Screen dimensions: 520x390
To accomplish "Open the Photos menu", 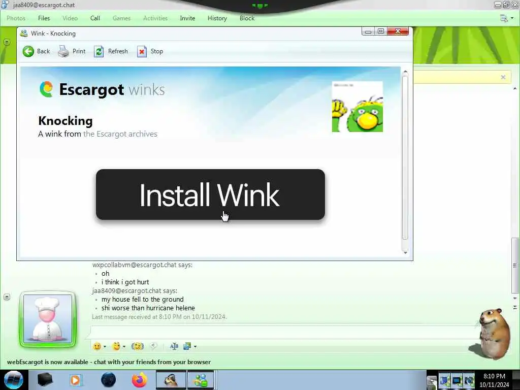I will tap(16, 18).
